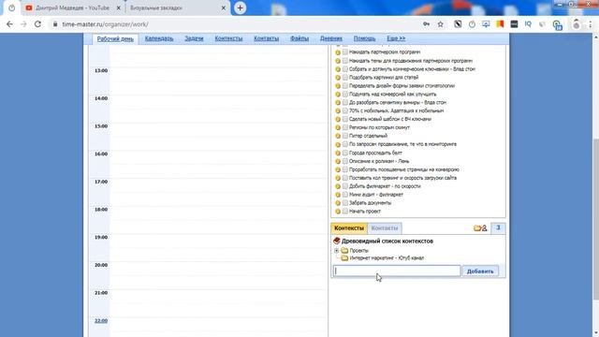Viewport: 599px width, 337px height.
Task: Click the 'Добавить' button
Action: point(480,271)
